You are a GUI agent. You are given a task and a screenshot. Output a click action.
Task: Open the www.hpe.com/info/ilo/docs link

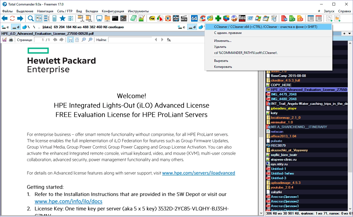(x=68, y=201)
